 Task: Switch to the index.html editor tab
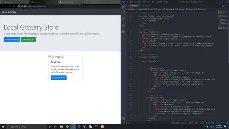click(x=133, y=6)
